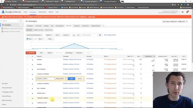The width and height of the screenshot is (193, 108).
Task: Open the Bid strategy dropdown
Action: click(x=69, y=53)
